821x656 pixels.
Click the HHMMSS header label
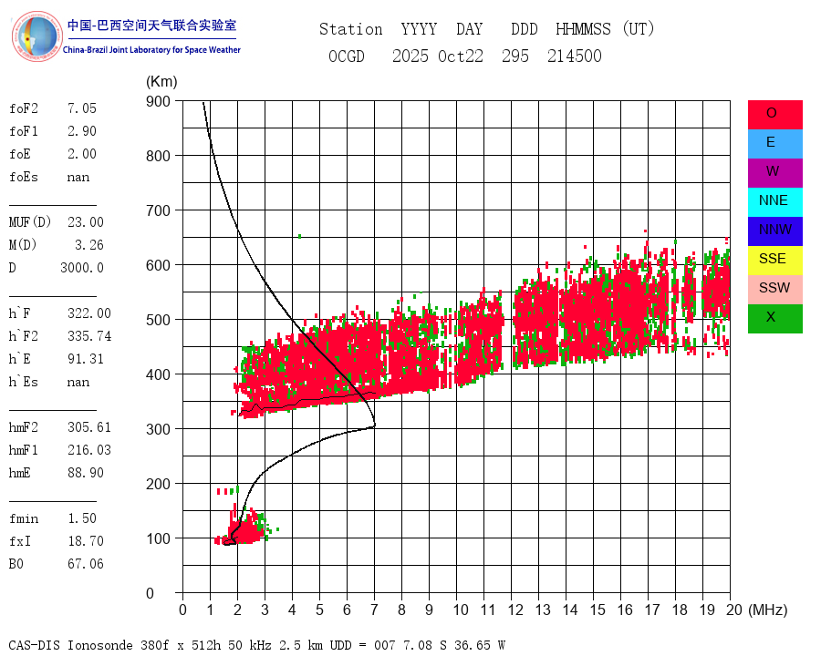pos(583,29)
